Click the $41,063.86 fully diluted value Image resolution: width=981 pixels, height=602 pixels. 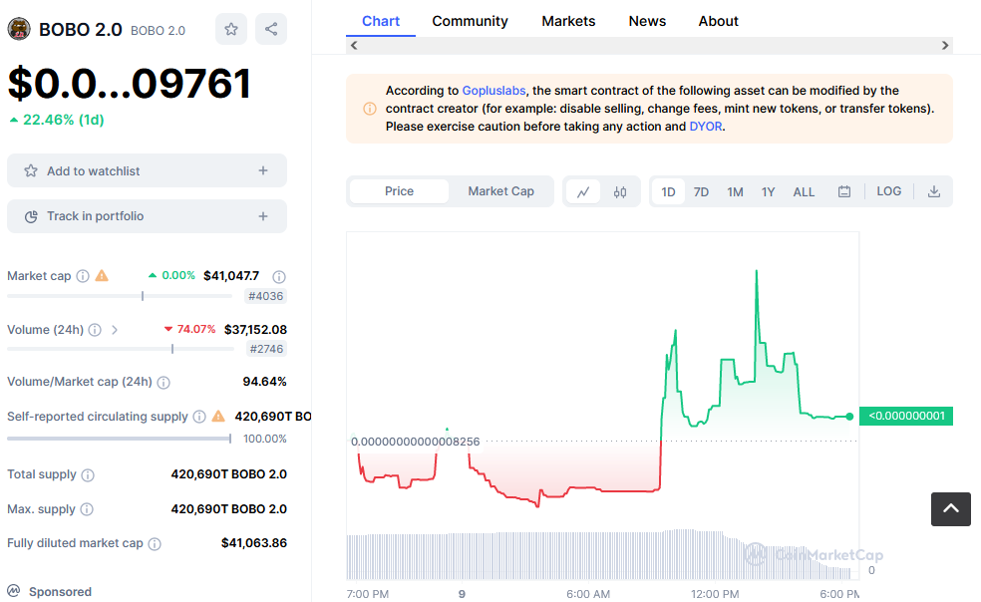(254, 543)
